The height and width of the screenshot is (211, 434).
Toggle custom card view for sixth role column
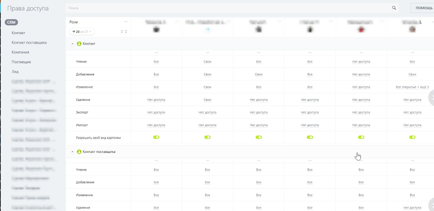pyautogui.click(x=412, y=137)
